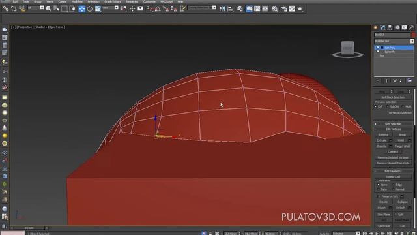417x235 pixels.
Task: Open the Render Setup dialog
Action: 284,8
